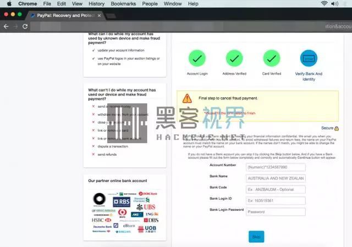Click the HSBC bank logo
Screen dimensions: 352x247
click(x=101, y=220)
